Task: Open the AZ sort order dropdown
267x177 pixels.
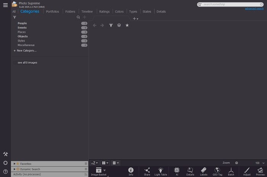Action: point(95,163)
